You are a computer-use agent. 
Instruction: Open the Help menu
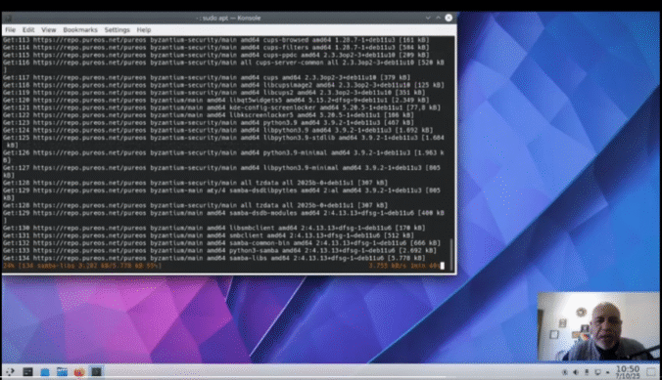144,30
